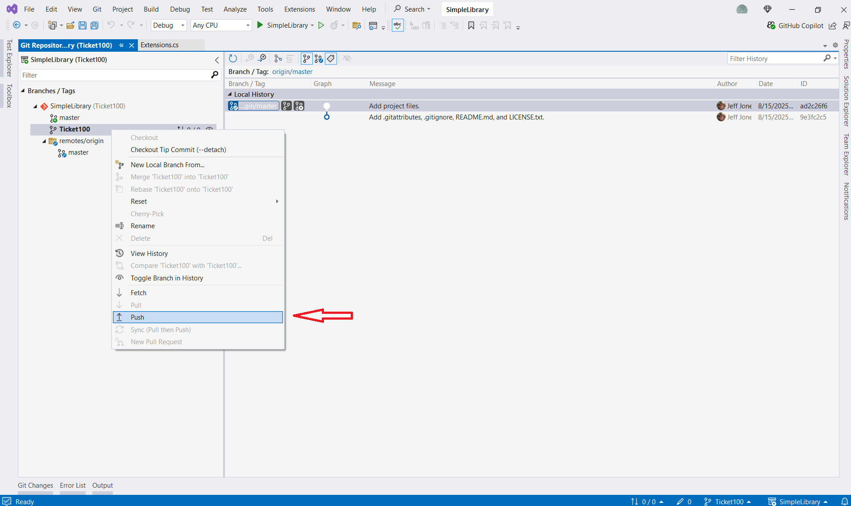
Task: Open Filter History options dropdown arrow
Action: pos(835,58)
